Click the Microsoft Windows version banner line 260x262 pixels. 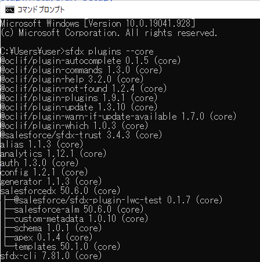point(98,24)
